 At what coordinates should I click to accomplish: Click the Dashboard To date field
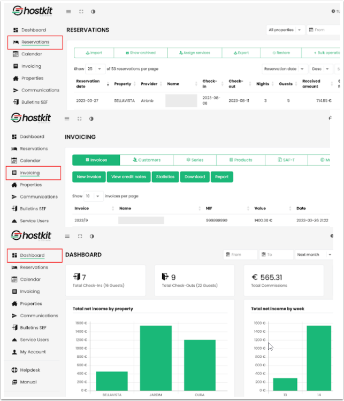click(276, 255)
